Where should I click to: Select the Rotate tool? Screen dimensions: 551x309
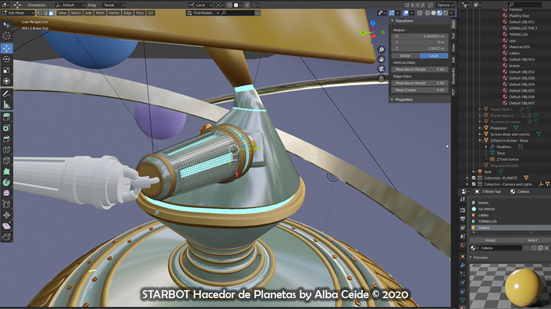[6, 59]
